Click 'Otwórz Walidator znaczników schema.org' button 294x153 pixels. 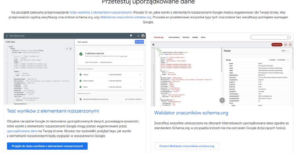(x=186, y=146)
